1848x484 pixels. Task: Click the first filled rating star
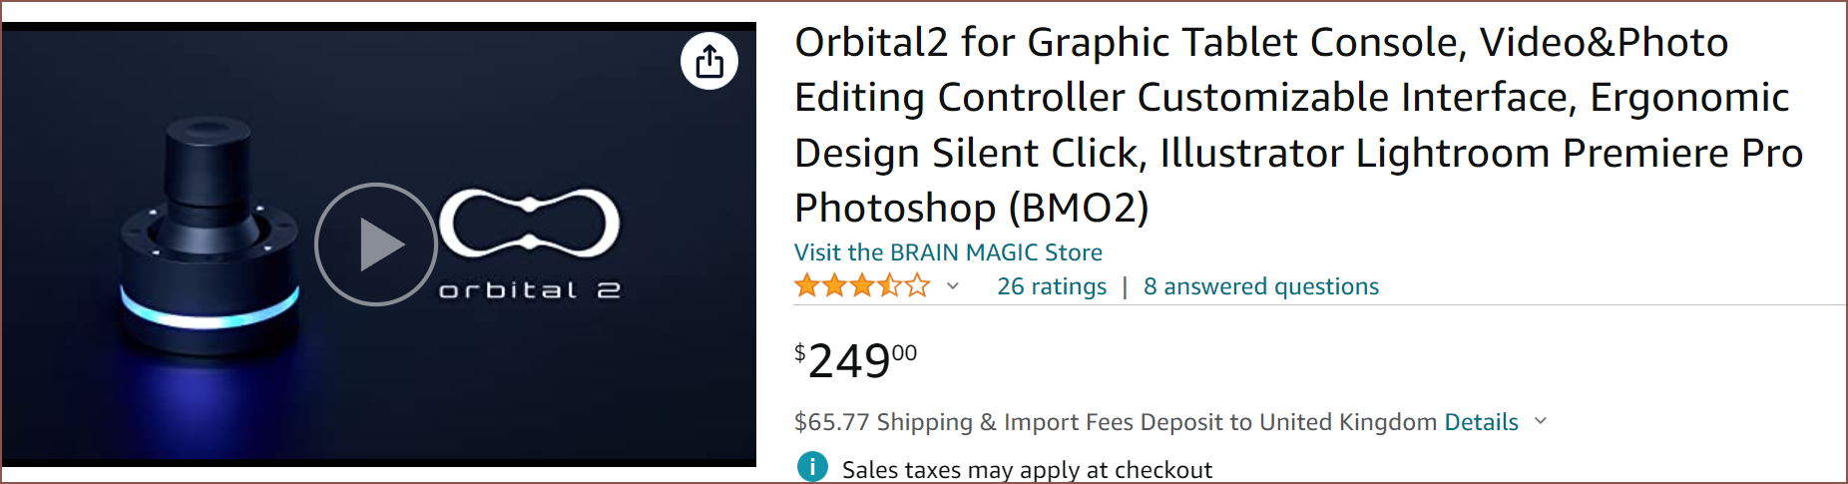[x=806, y=286]
